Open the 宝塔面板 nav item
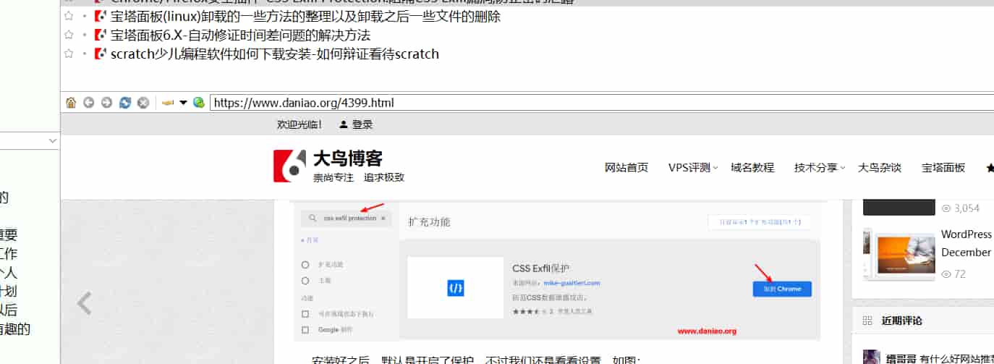Screen dimensions: 994x364 pos(943,167)
